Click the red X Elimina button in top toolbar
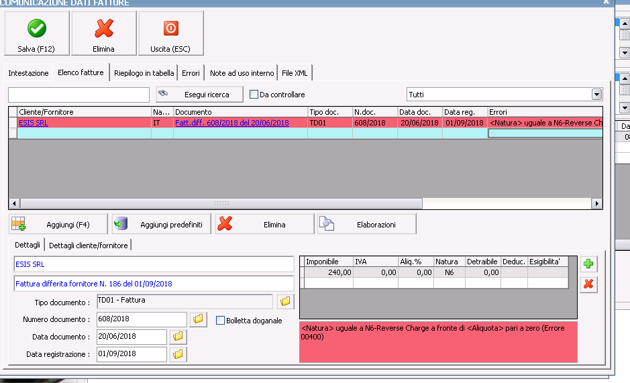This screenshot has height=383, width=630. pos(104,34)
